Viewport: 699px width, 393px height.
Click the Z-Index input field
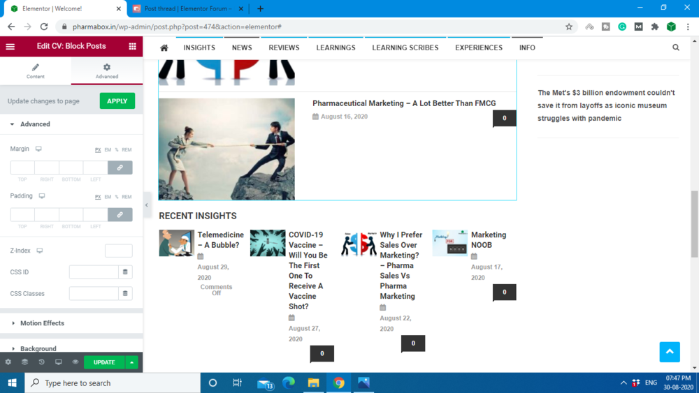click(x=119, y=251)
